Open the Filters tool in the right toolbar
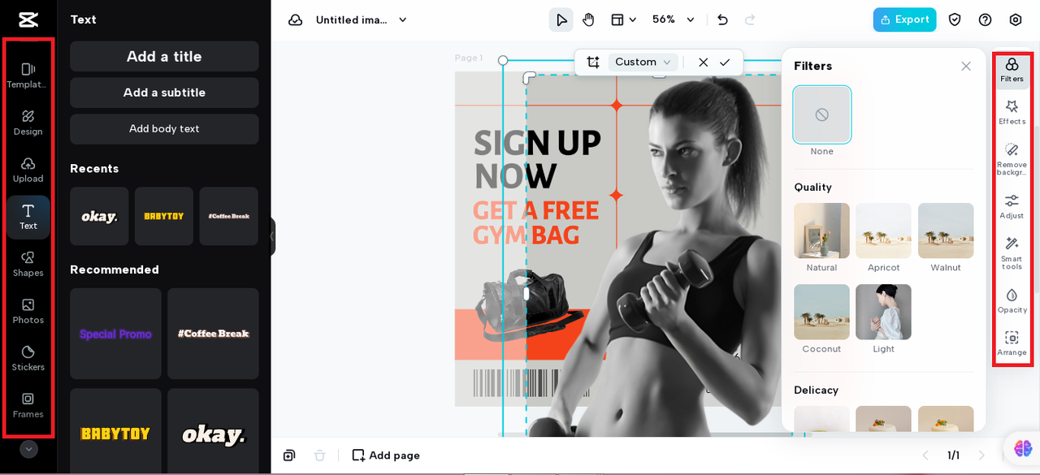The width and height of the screenshot is (1040, 475). point(1012,70)
